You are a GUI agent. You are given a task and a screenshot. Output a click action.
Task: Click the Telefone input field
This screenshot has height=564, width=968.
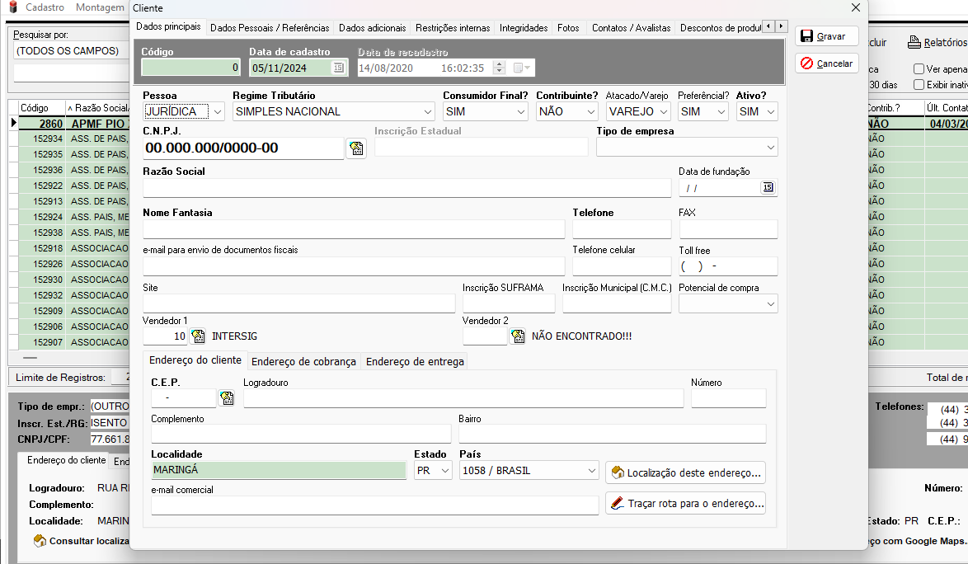coord(622,229)
